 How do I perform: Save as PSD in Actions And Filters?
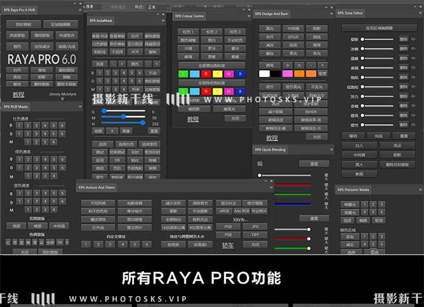pyautogui.click(x=228, y=226)
